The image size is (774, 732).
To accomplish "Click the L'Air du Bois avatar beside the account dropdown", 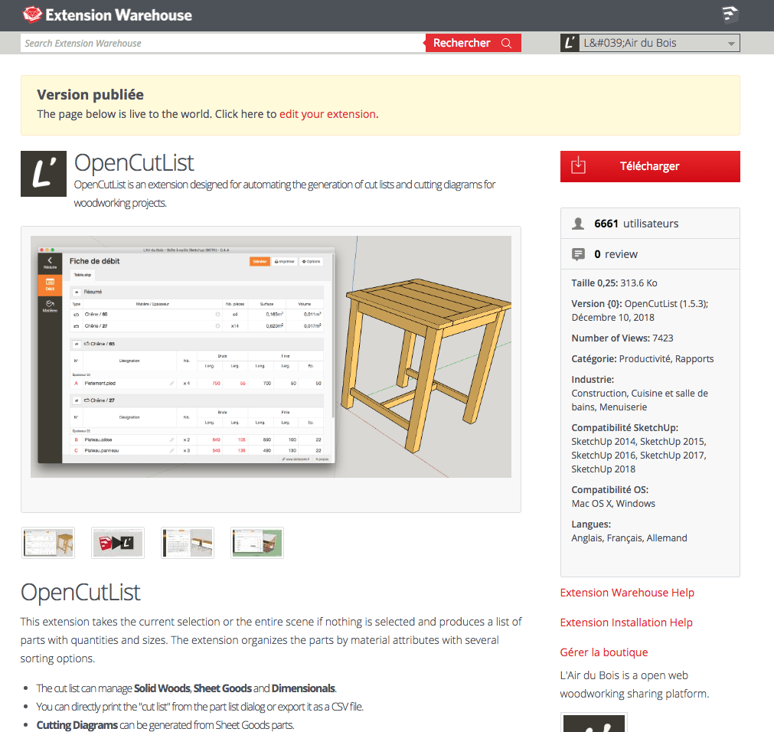I will click(570, 43).
